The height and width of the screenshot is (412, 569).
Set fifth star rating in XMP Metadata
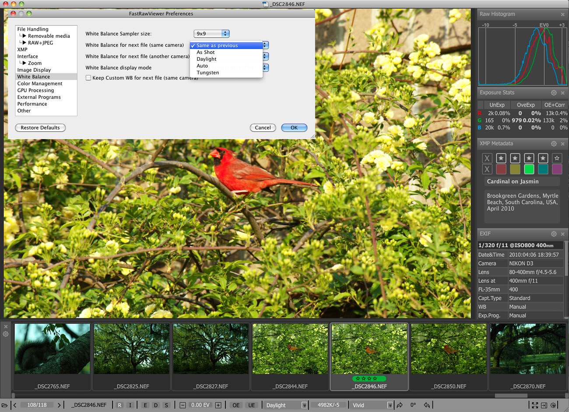click(557, 158)
